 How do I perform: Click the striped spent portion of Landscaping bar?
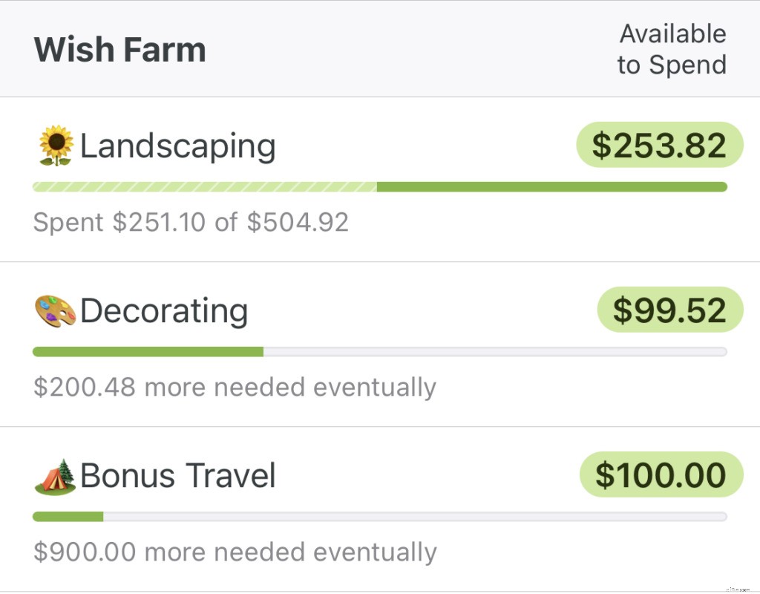[x=205, y=187]
